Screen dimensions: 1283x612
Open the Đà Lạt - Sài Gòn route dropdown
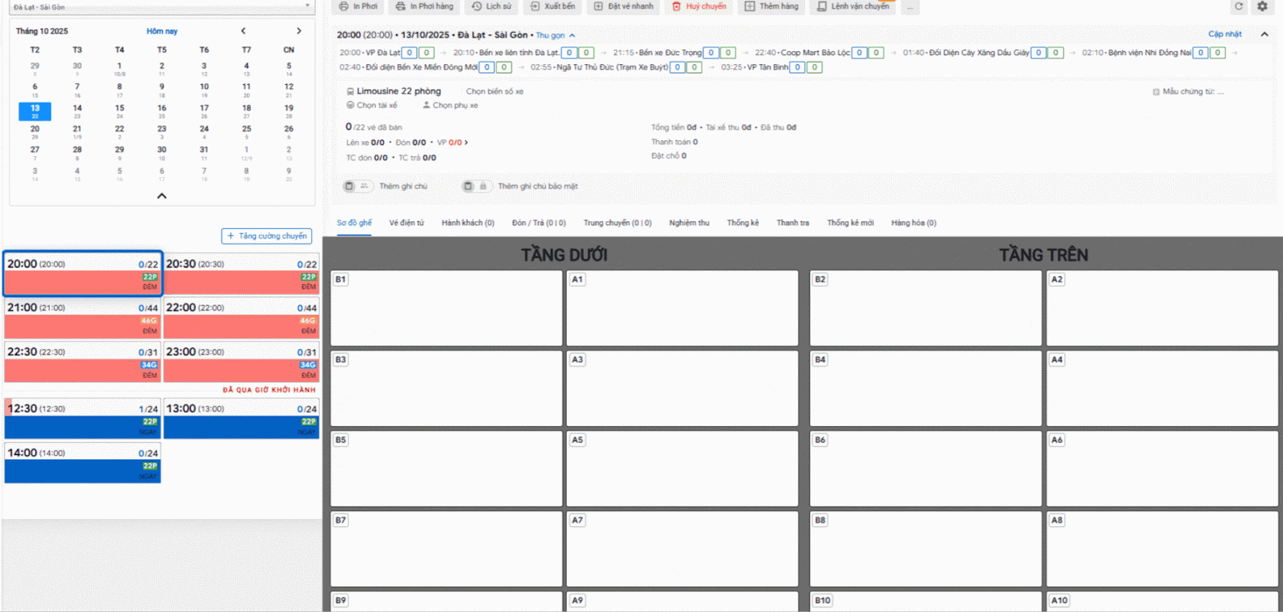[x=160, y=7]
